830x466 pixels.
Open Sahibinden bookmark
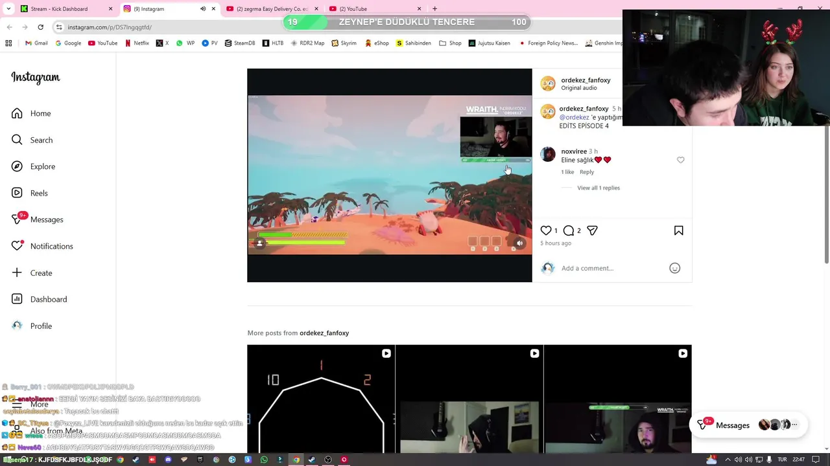click(x=414, y=43)
